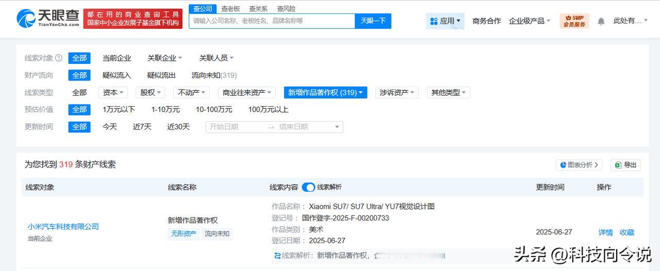
Task: Open SVIP member service badge
Action: [x=574, y=21]
